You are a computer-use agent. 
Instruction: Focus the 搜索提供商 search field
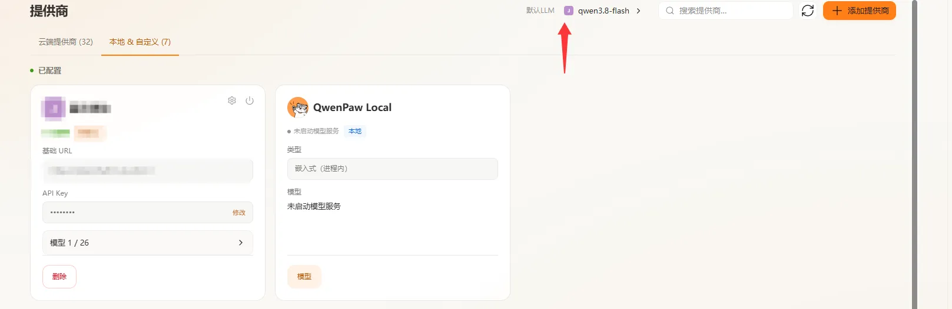(x=726, y=11)
